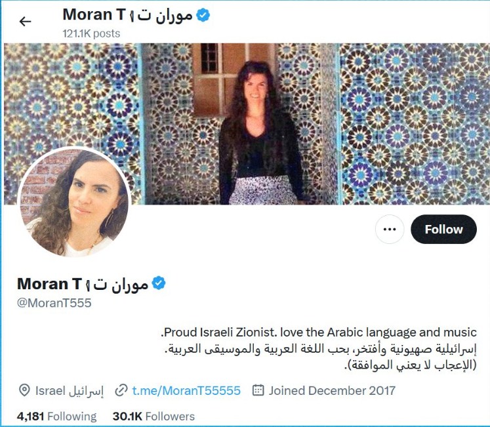Click the location pin icon
The image size is (490, 427).
point(24,390)
